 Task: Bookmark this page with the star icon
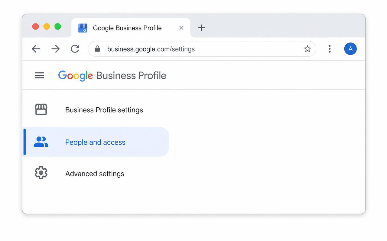click(x=307, y=49)
